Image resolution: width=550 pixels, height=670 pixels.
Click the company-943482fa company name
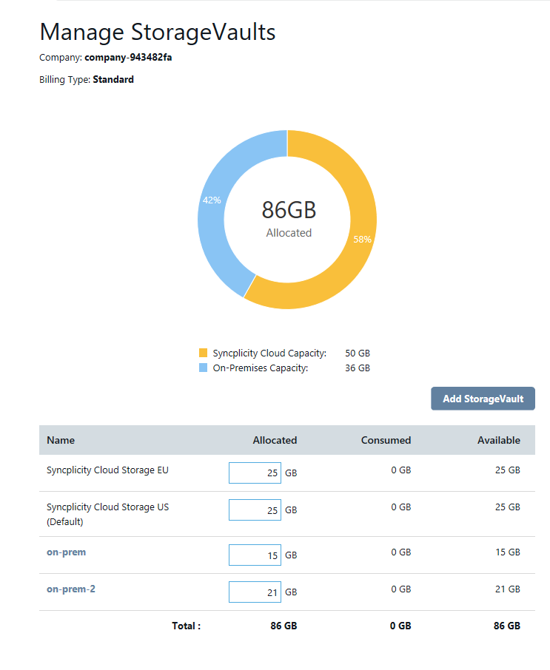pos(128,57)
